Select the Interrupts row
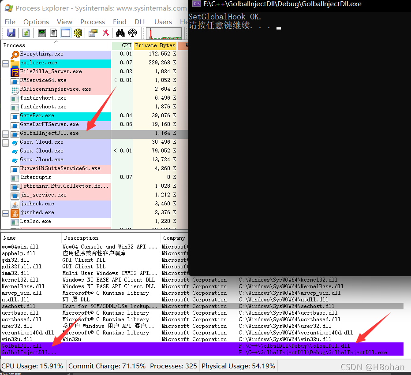The height and width of the screenshot is (375, 411). [94, 177]
